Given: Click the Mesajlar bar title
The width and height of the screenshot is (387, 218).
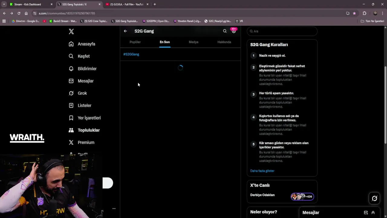Looking at the screenshot, I should (311, 213).
